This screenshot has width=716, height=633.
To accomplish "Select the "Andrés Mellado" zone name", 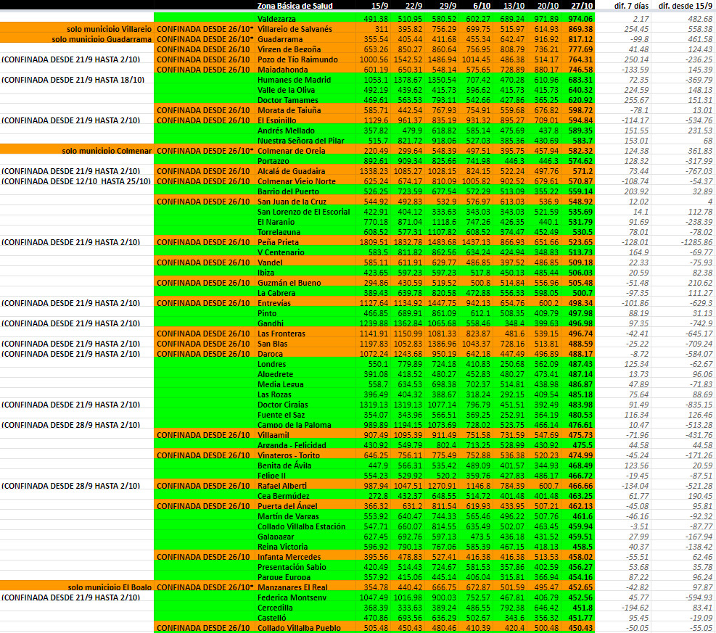I will pyautogui.click(x=287, y=131).
